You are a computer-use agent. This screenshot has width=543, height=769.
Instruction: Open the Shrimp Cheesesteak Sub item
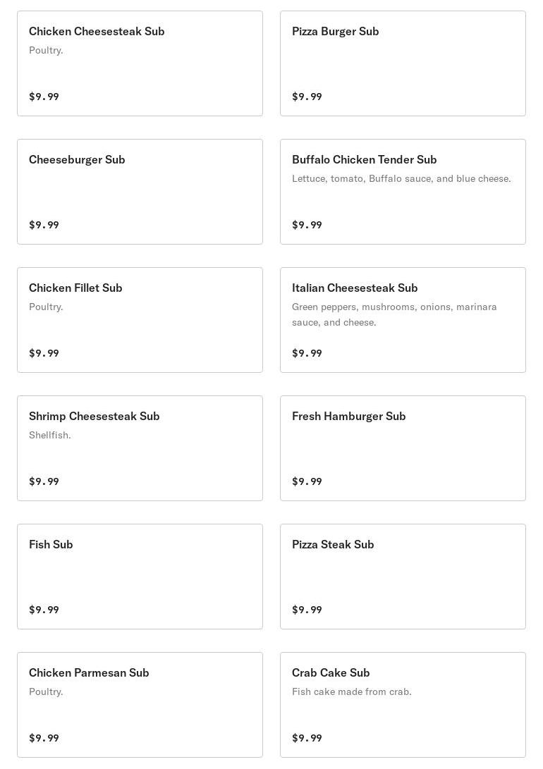point(140,448)
